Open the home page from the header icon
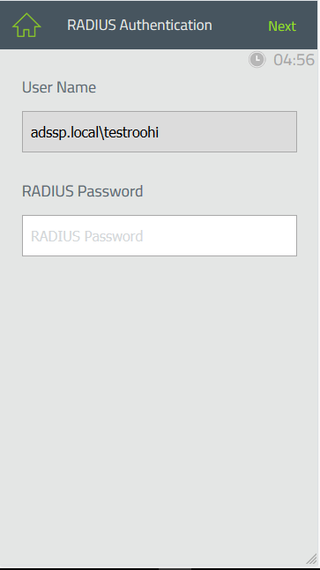This screenshot has height=570, width=320. click(x=26, y=25)
